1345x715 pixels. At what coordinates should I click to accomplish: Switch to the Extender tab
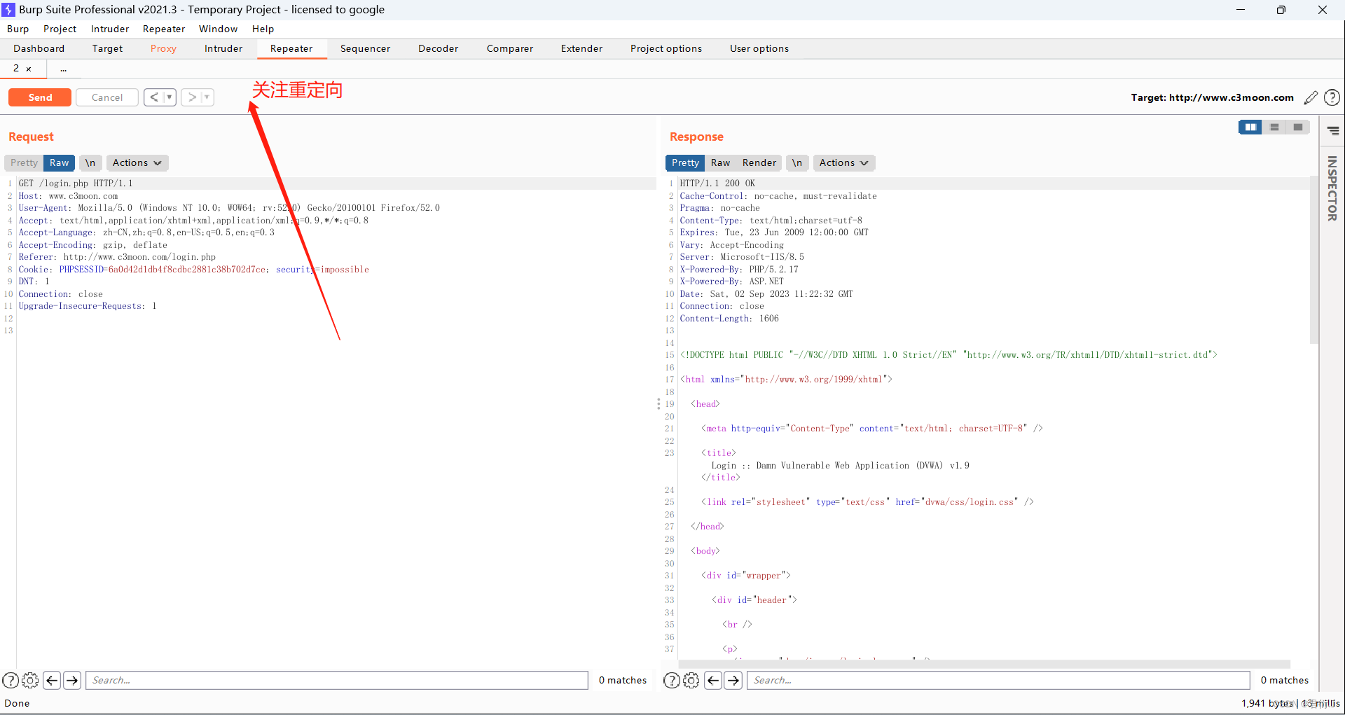(581, 48)
